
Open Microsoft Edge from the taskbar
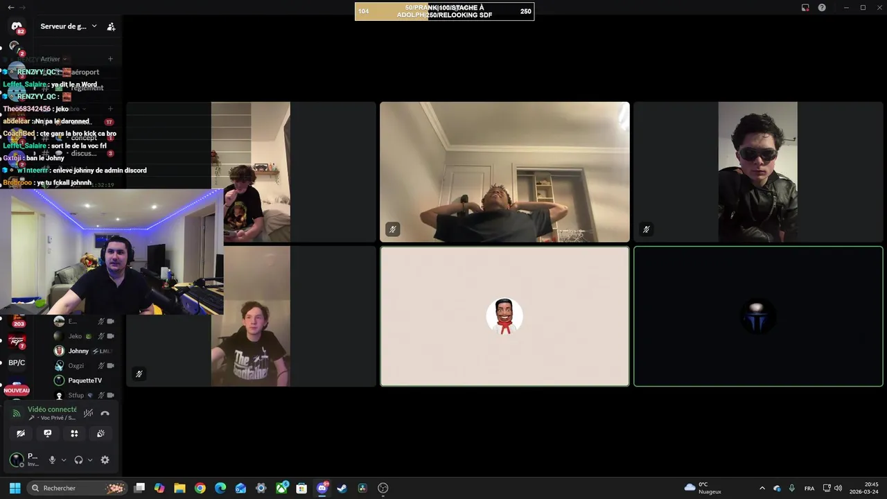pos(220,488)
